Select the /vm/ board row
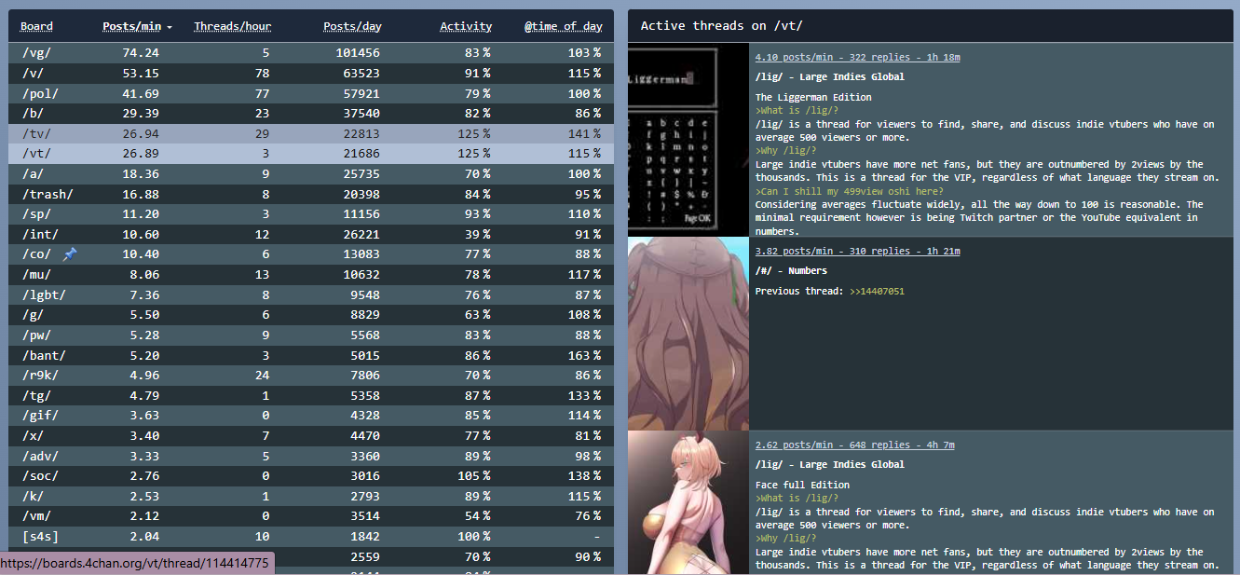The width and height of the screenshot is (1240, 575). coord(311,517)
